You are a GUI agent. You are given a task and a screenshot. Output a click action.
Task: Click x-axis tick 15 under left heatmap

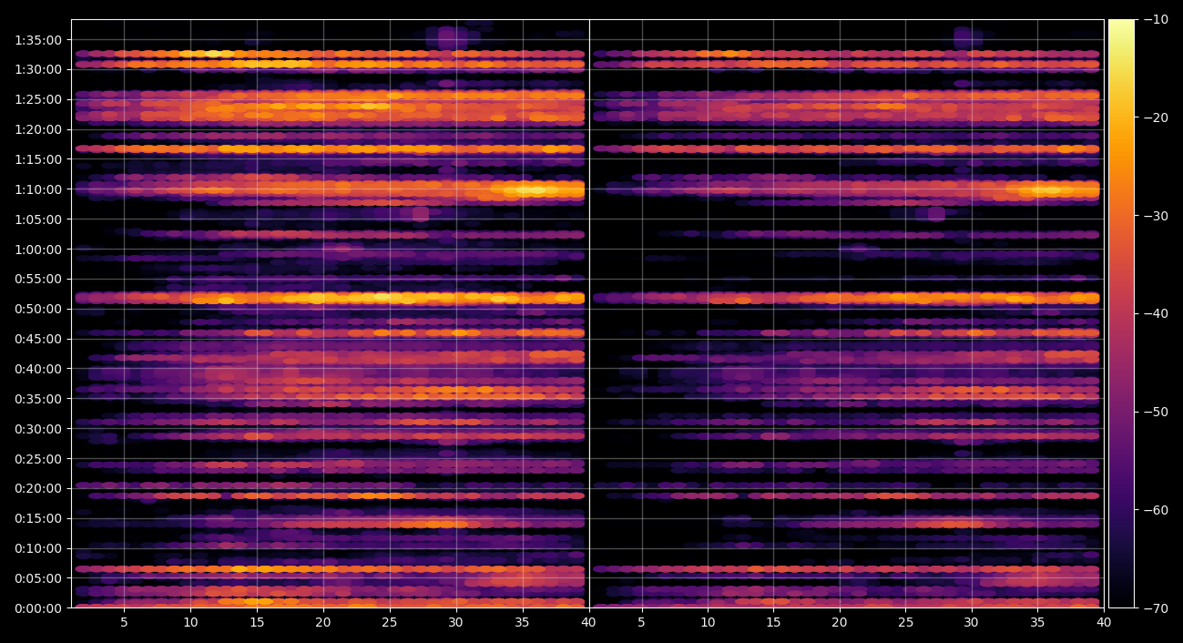point(257,623)
